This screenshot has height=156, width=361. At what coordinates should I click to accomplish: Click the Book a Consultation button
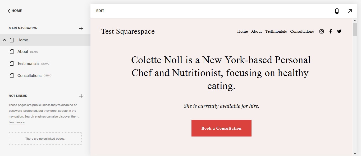point(221,128)
